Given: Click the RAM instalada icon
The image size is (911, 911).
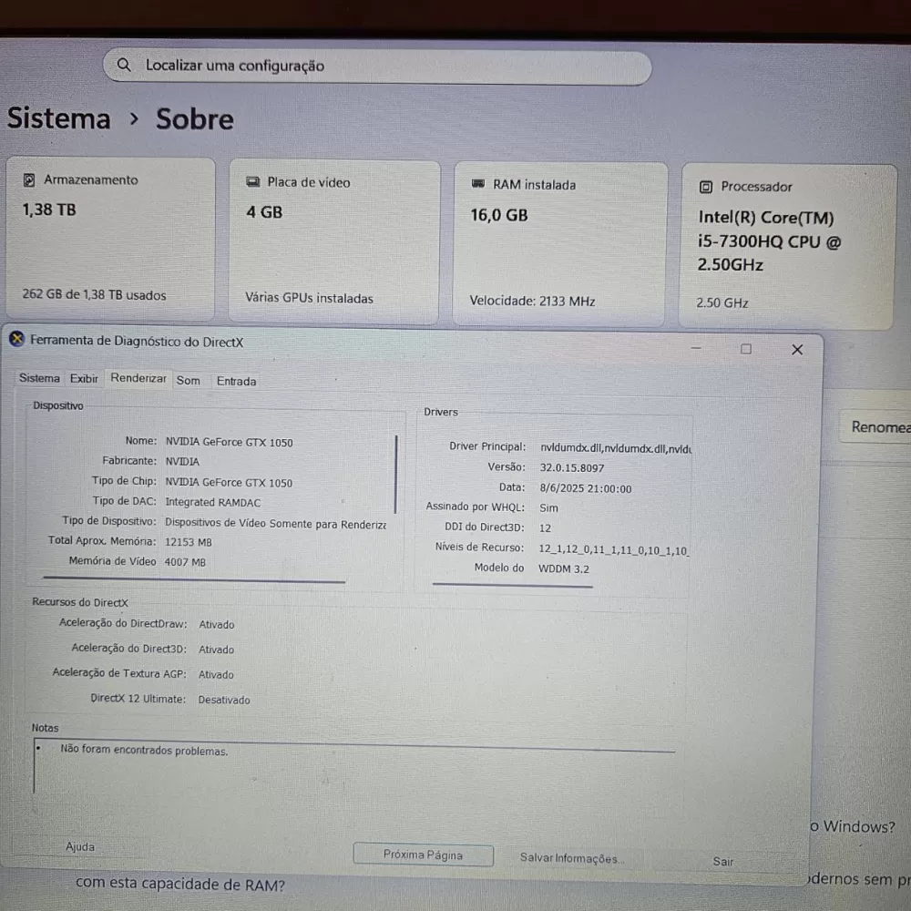Looking at the screenshot, I should 478,185.
